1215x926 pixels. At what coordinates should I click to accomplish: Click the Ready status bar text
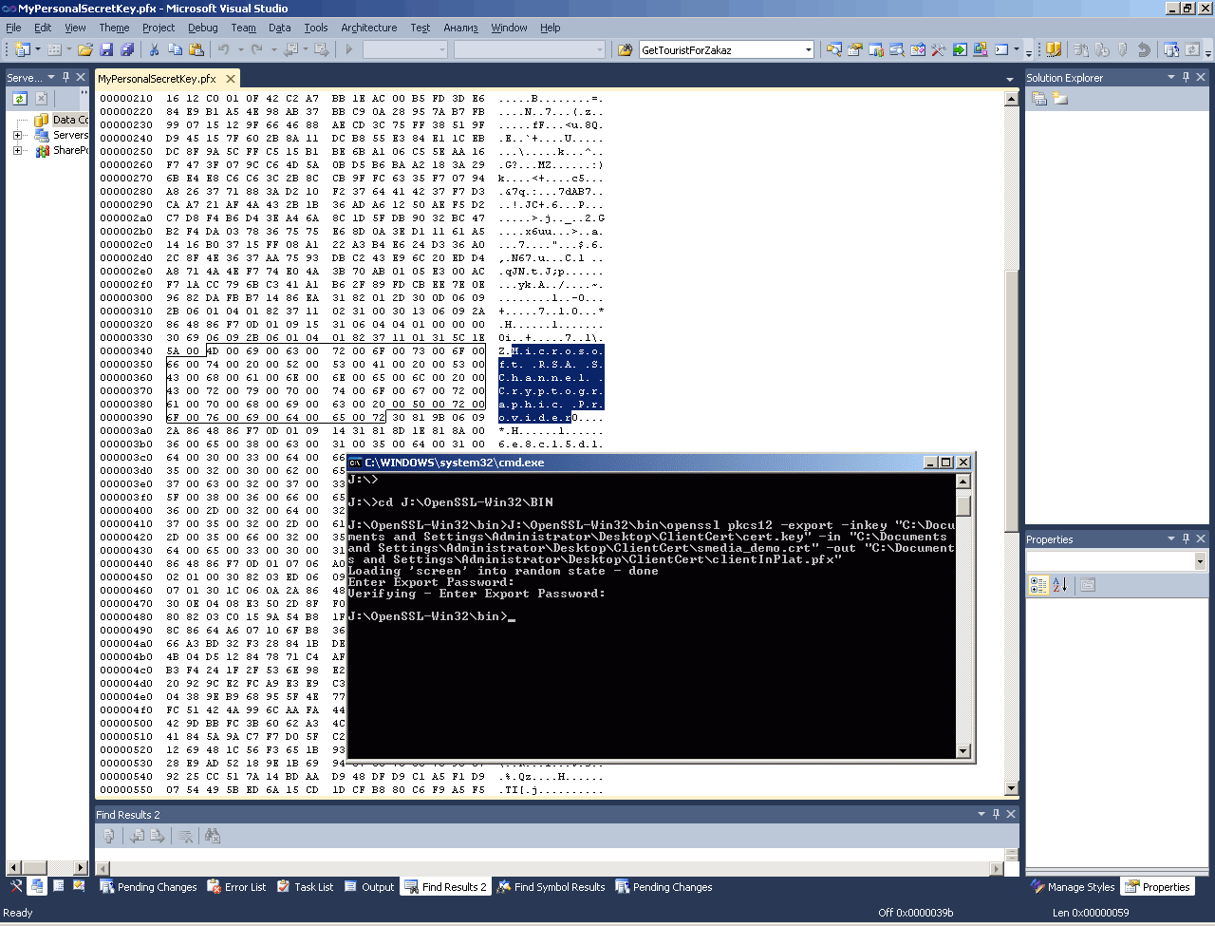(x=18, y=913)
